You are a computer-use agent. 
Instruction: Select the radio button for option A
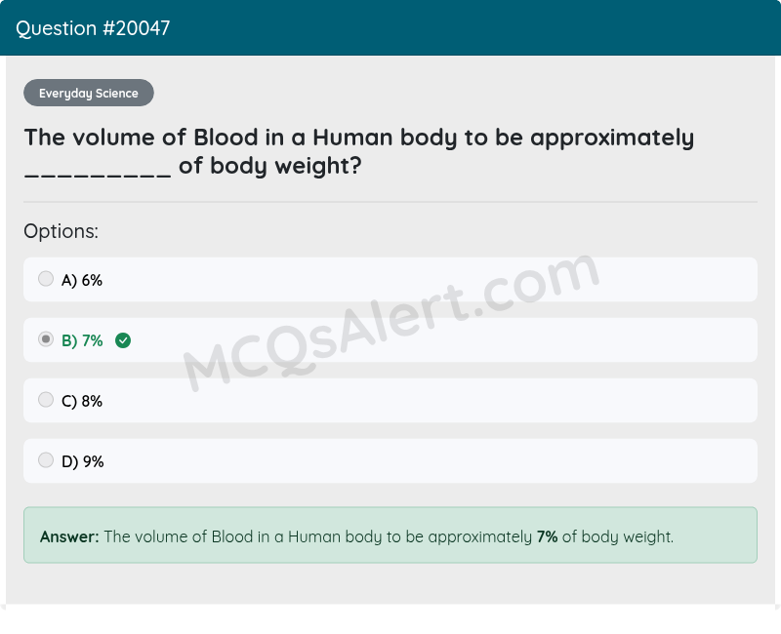point(46,280)
